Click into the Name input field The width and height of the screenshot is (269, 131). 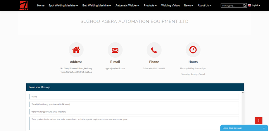click(x=134, y=97)
